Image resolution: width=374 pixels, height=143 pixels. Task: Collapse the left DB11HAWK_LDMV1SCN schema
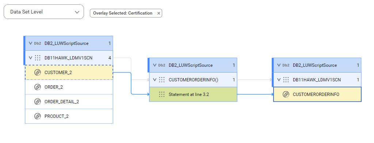(x=30, y=58)
